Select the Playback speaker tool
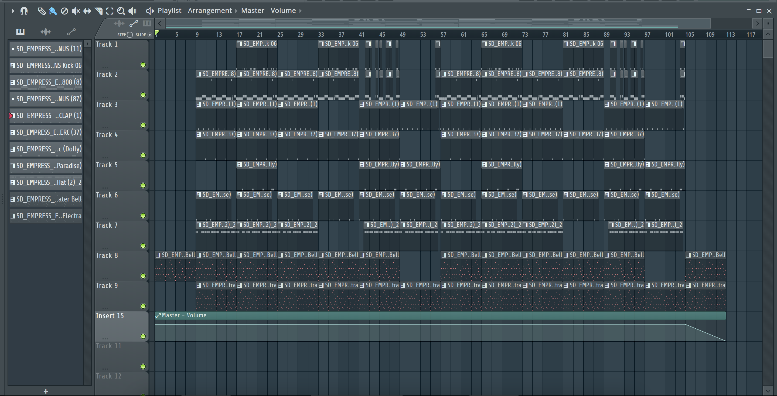Viewport: 777px width, 396px height. (132, 11)
